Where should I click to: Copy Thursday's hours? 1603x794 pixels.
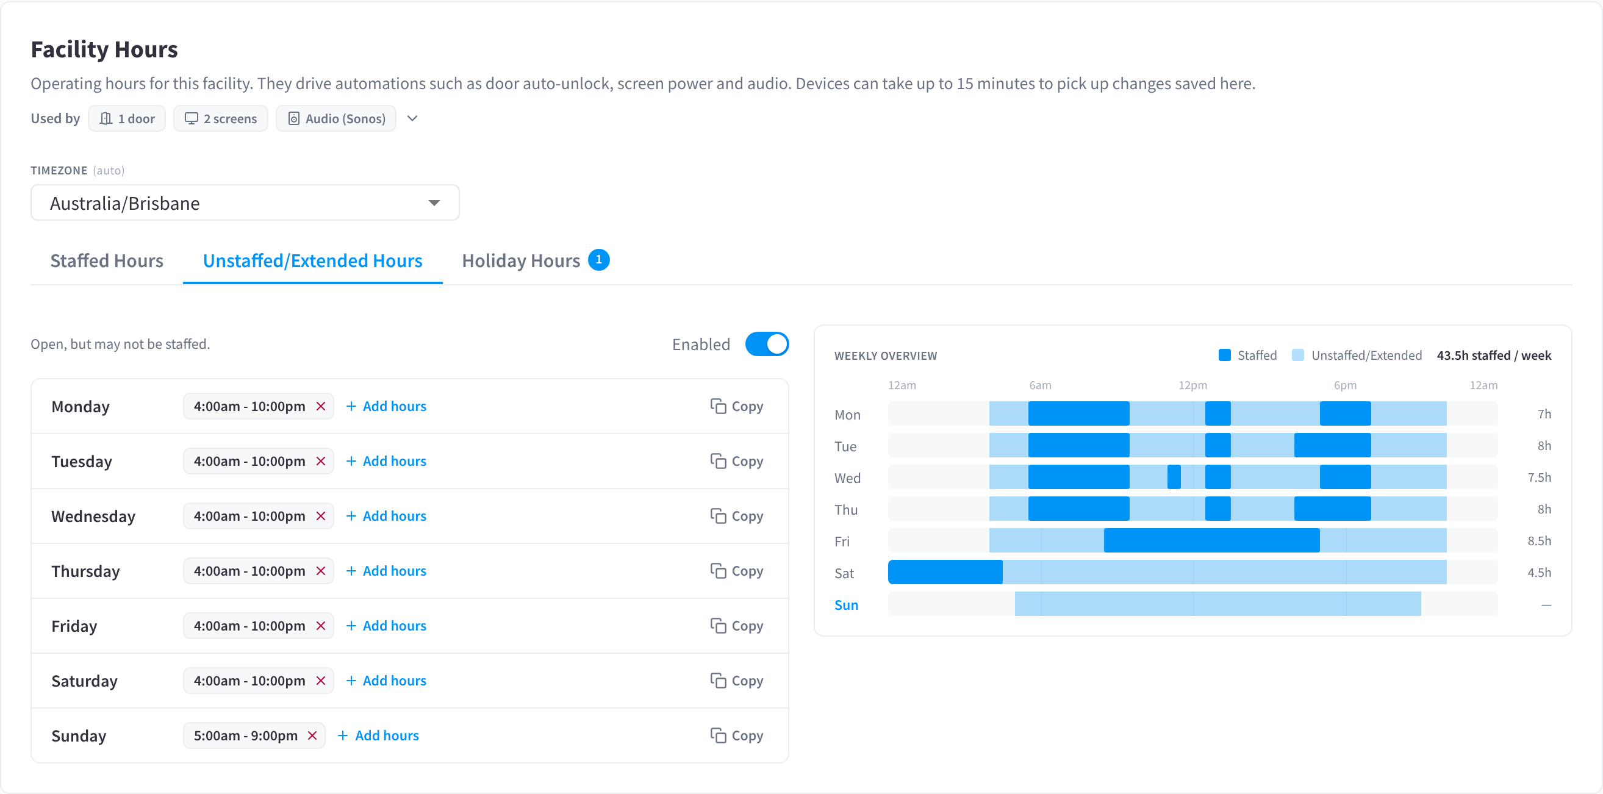[x=737, y=571]
